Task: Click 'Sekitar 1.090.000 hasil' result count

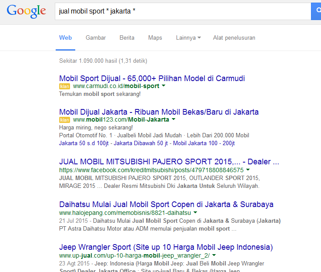Action: [103, 61]
